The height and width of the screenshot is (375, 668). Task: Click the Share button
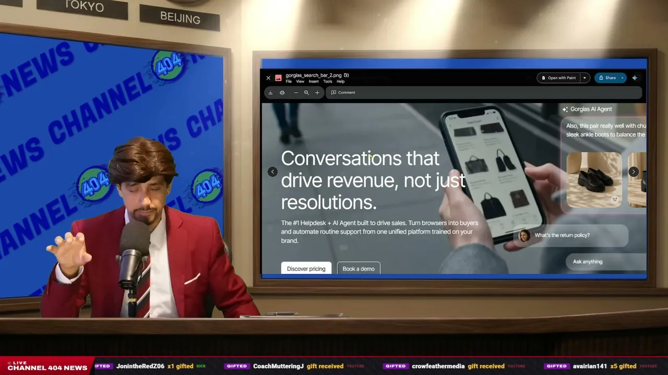(607, 78)
